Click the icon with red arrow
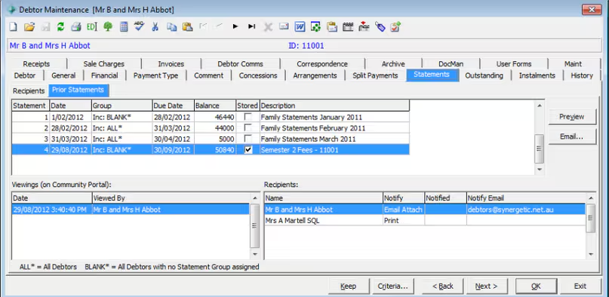 pos(364,26)
